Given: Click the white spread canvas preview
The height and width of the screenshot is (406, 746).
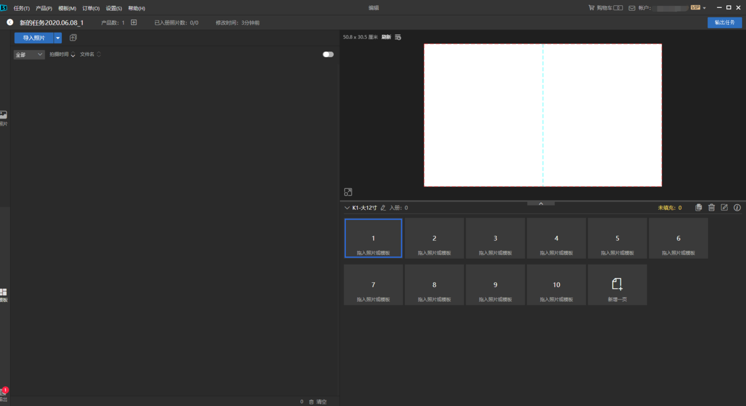Looking at the screenshot, I should tap(543, 115).
